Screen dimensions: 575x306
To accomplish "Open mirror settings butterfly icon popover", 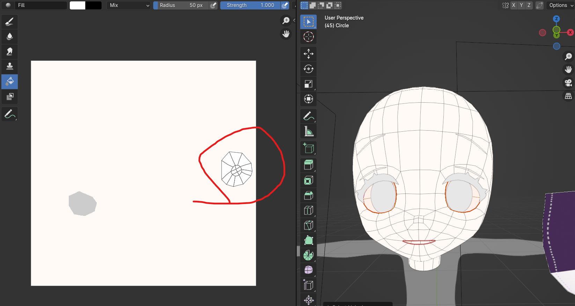I will tap(505, 5).
